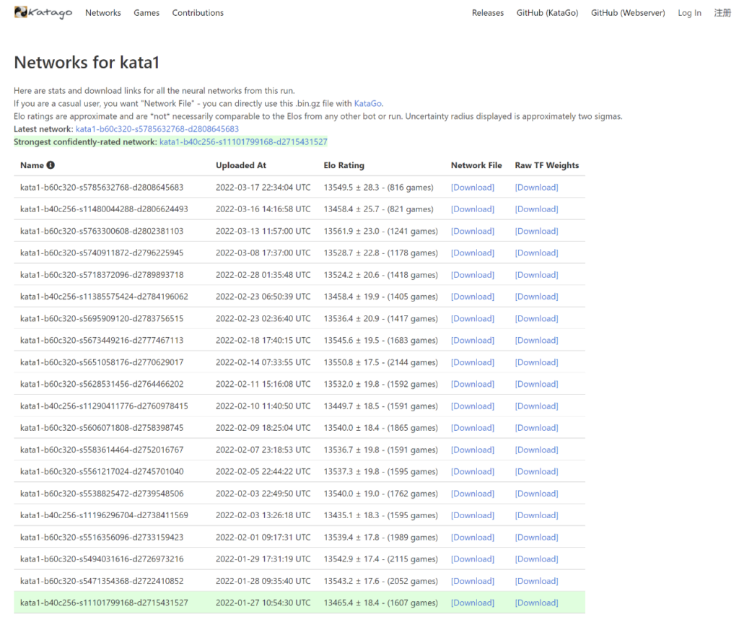Open GitHub (Webserver) in the top bar
This screenshot has height=617, width=739.
(628, 13)
